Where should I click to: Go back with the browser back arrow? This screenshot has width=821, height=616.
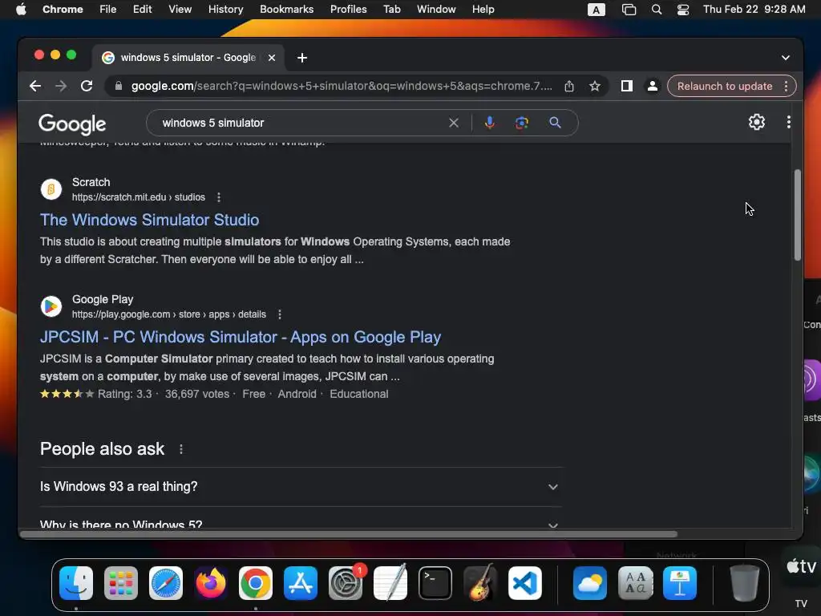coord(35,86)
